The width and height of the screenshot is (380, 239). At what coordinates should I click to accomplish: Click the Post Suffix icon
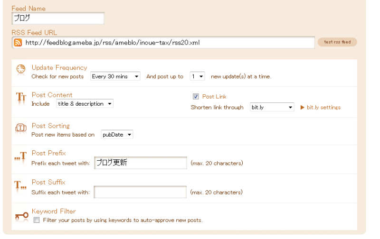[x=20, y=185]
